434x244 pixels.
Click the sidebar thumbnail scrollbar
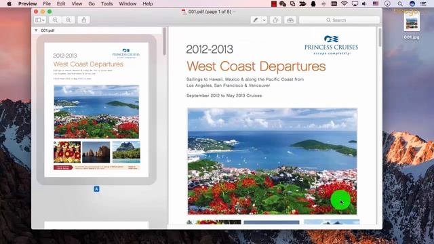(x=165, y=41)
